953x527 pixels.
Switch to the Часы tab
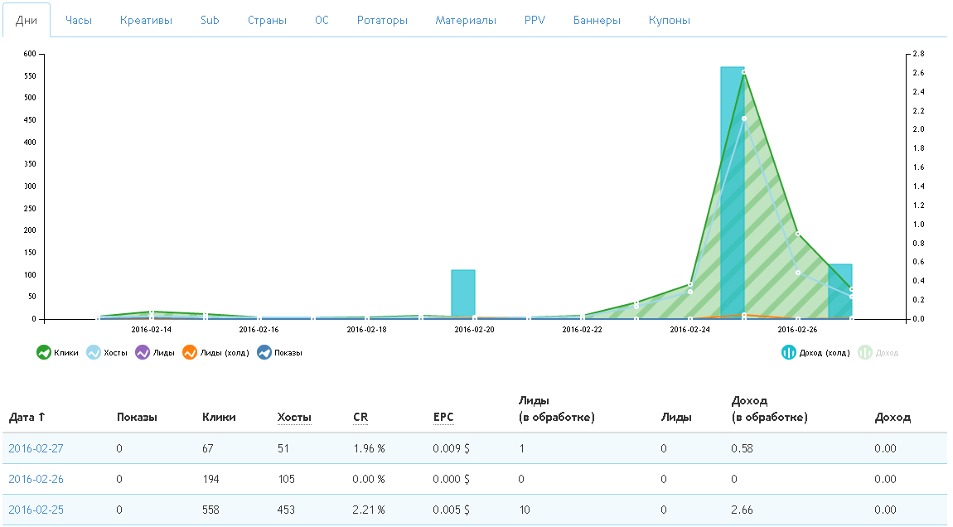78,20
